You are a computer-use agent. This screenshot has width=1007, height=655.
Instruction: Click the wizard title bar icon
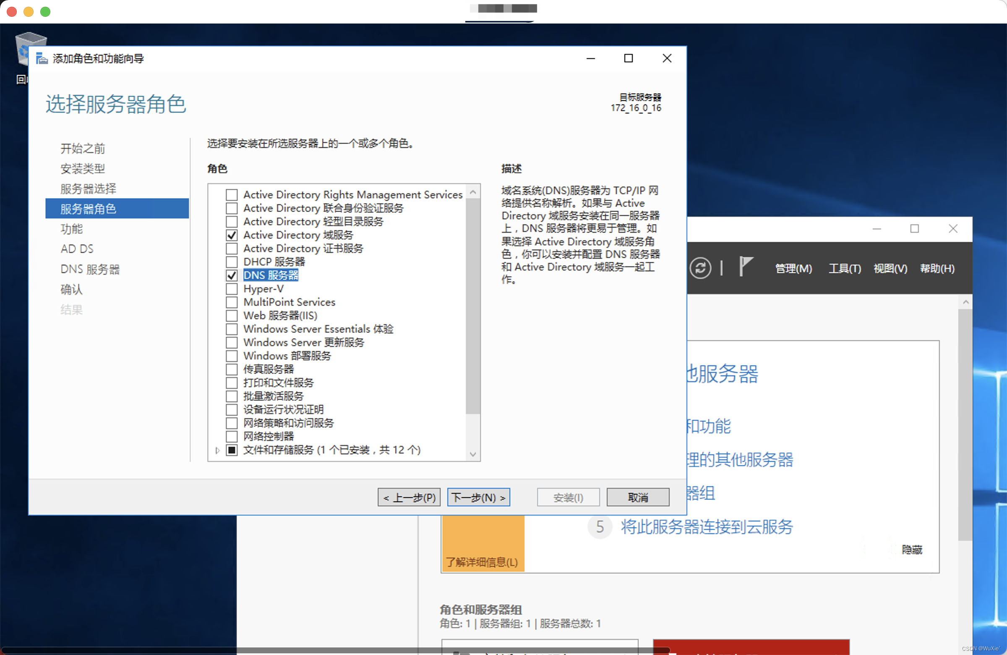click(42, 58)
